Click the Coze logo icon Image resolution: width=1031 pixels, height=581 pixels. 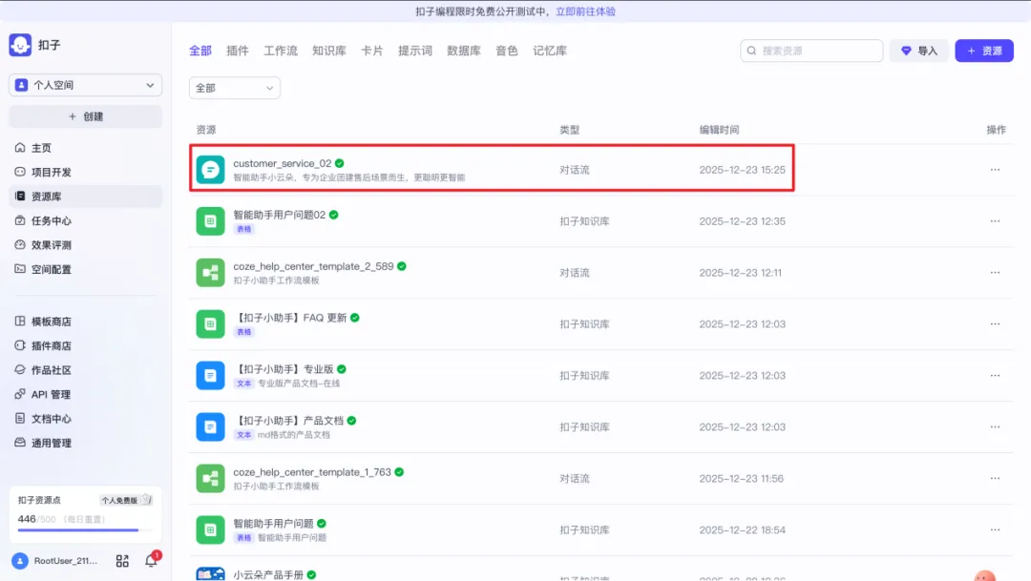tap(20, 45)
